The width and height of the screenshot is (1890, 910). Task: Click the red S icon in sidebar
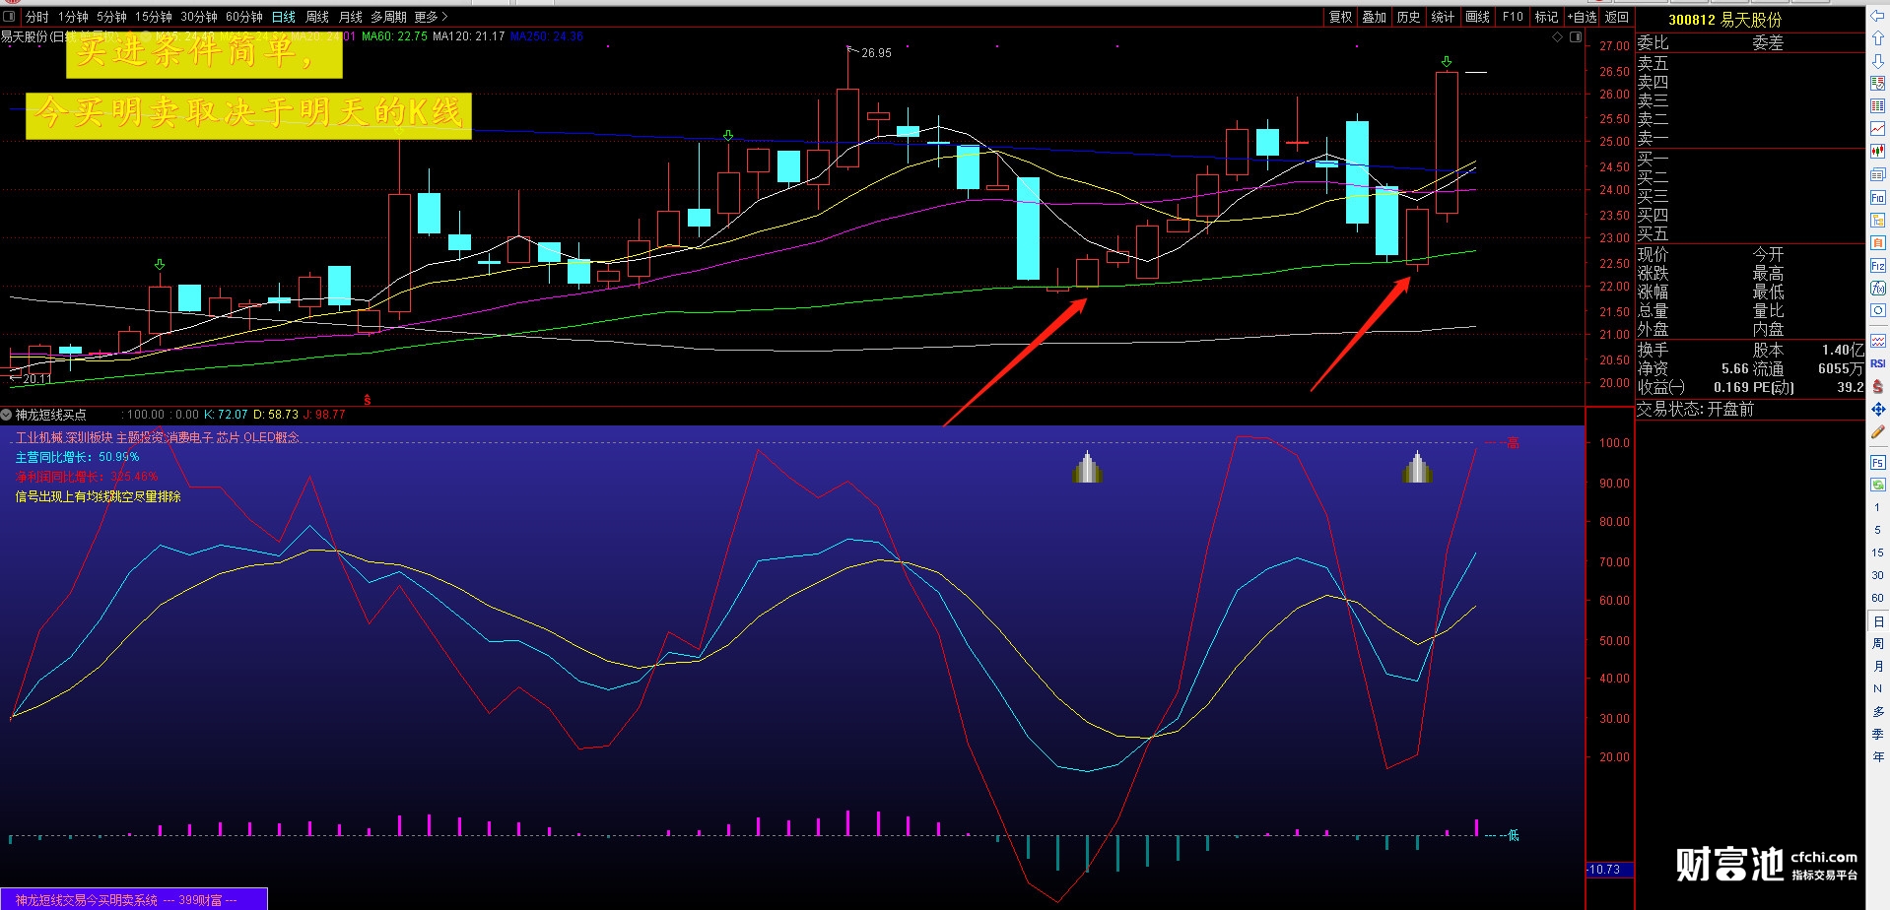pos(1878,386)
